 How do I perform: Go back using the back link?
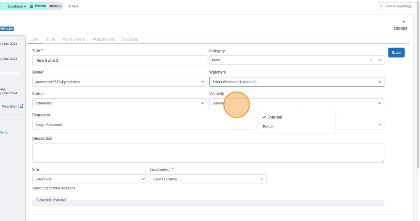point(73,6)
